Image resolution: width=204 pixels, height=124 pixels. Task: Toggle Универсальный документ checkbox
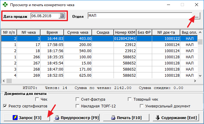(142, 106)
